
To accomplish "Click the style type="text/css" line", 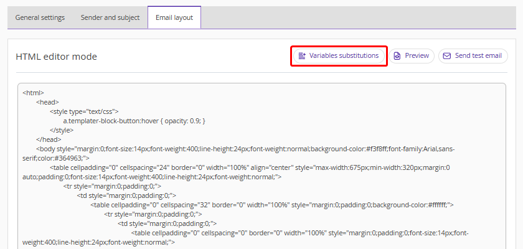I will (x=85, y=111).
